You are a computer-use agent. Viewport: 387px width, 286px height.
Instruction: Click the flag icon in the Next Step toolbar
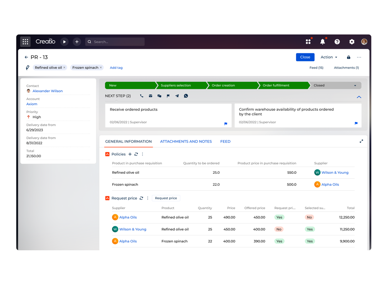tap(168, 96)
